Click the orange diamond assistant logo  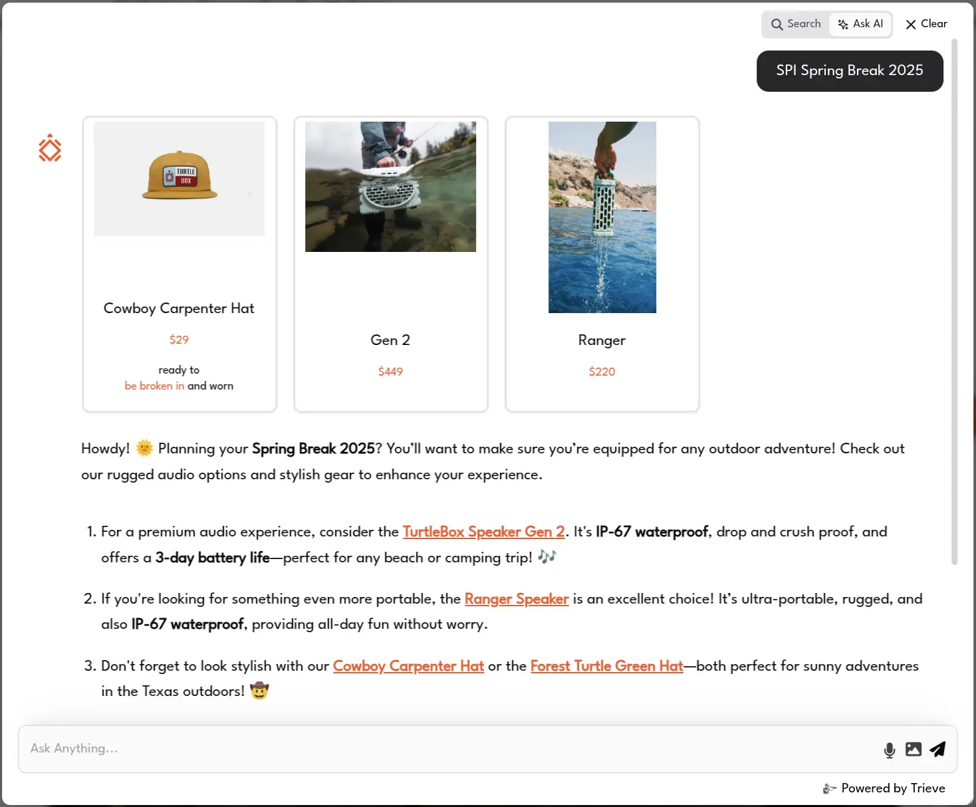coord(50,148)
